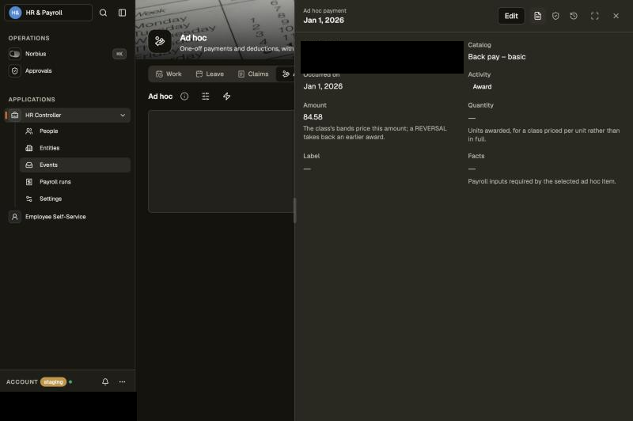
Task: Collapse the sidebar using the panel toggle icon
Action: click(x=123, y=13)
